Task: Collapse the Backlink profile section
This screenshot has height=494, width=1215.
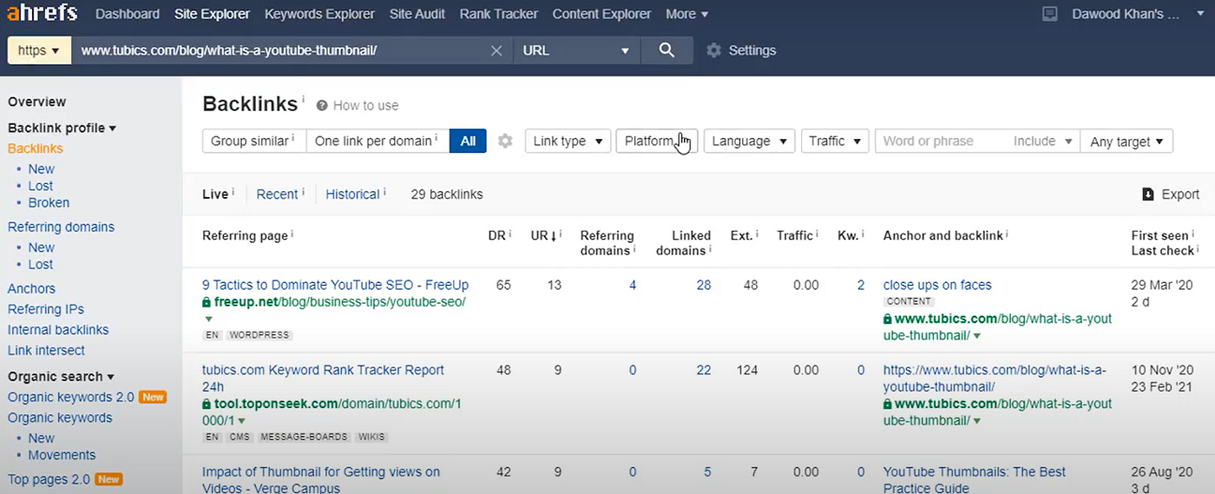Action: [62, 128]
